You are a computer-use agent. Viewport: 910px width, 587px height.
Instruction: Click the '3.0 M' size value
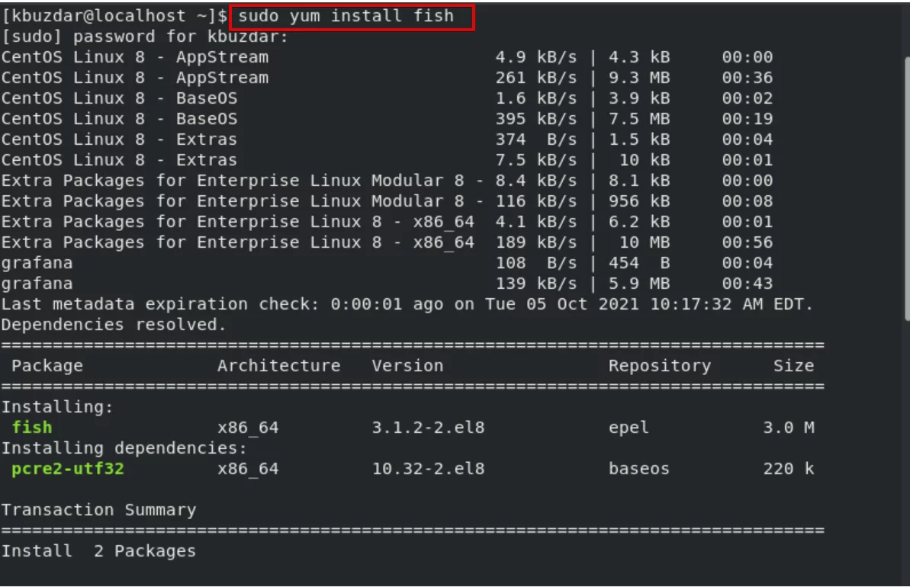(x=789, y=428)
